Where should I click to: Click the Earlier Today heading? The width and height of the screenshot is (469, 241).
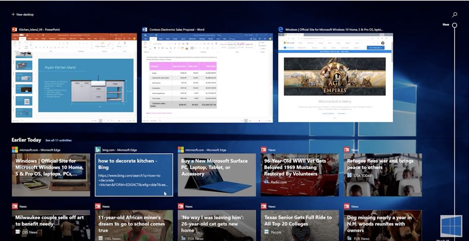click(26, 140)
